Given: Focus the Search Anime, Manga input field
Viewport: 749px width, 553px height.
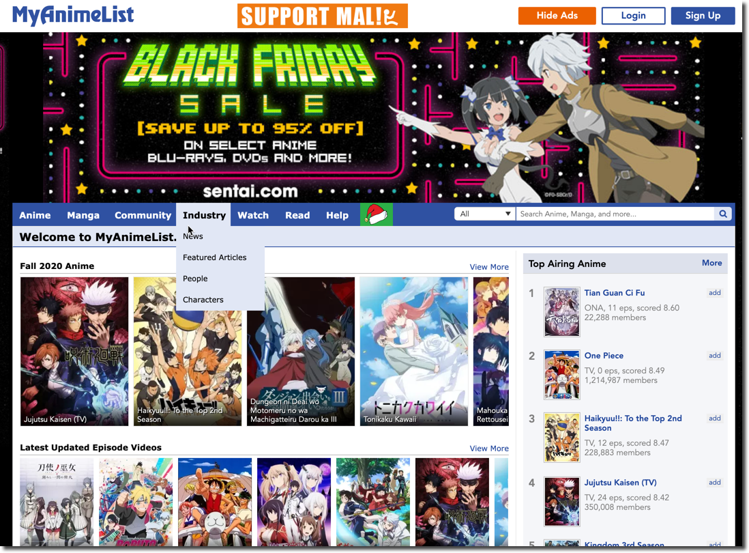Looking at the screenshot, I should pos(615,214).
